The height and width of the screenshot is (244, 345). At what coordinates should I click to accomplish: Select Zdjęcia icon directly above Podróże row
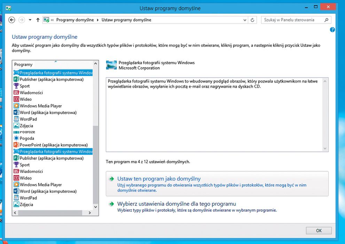(x=16, y=125)
